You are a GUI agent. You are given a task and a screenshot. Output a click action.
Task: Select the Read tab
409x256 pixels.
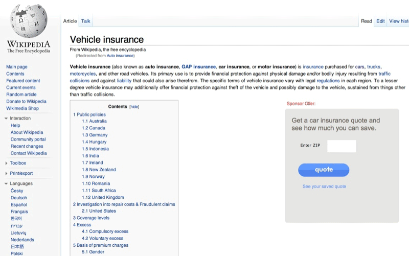point(367,21)
